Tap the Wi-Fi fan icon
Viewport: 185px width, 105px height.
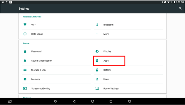click(25, 25)
